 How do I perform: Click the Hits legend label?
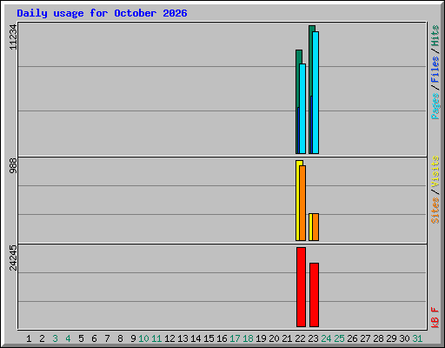click(x=435, y=36)
